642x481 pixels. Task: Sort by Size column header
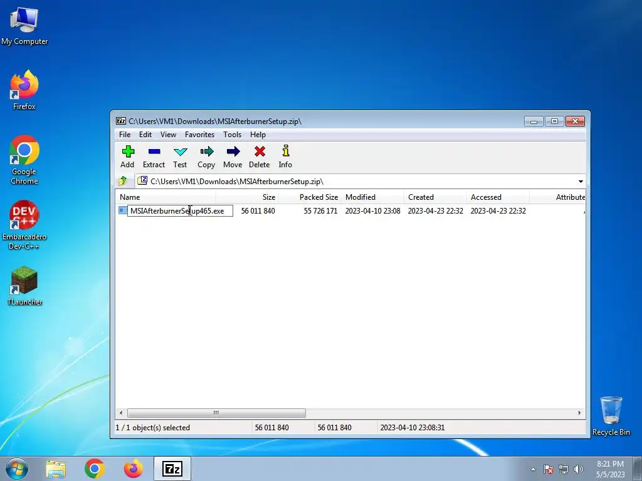247,197
